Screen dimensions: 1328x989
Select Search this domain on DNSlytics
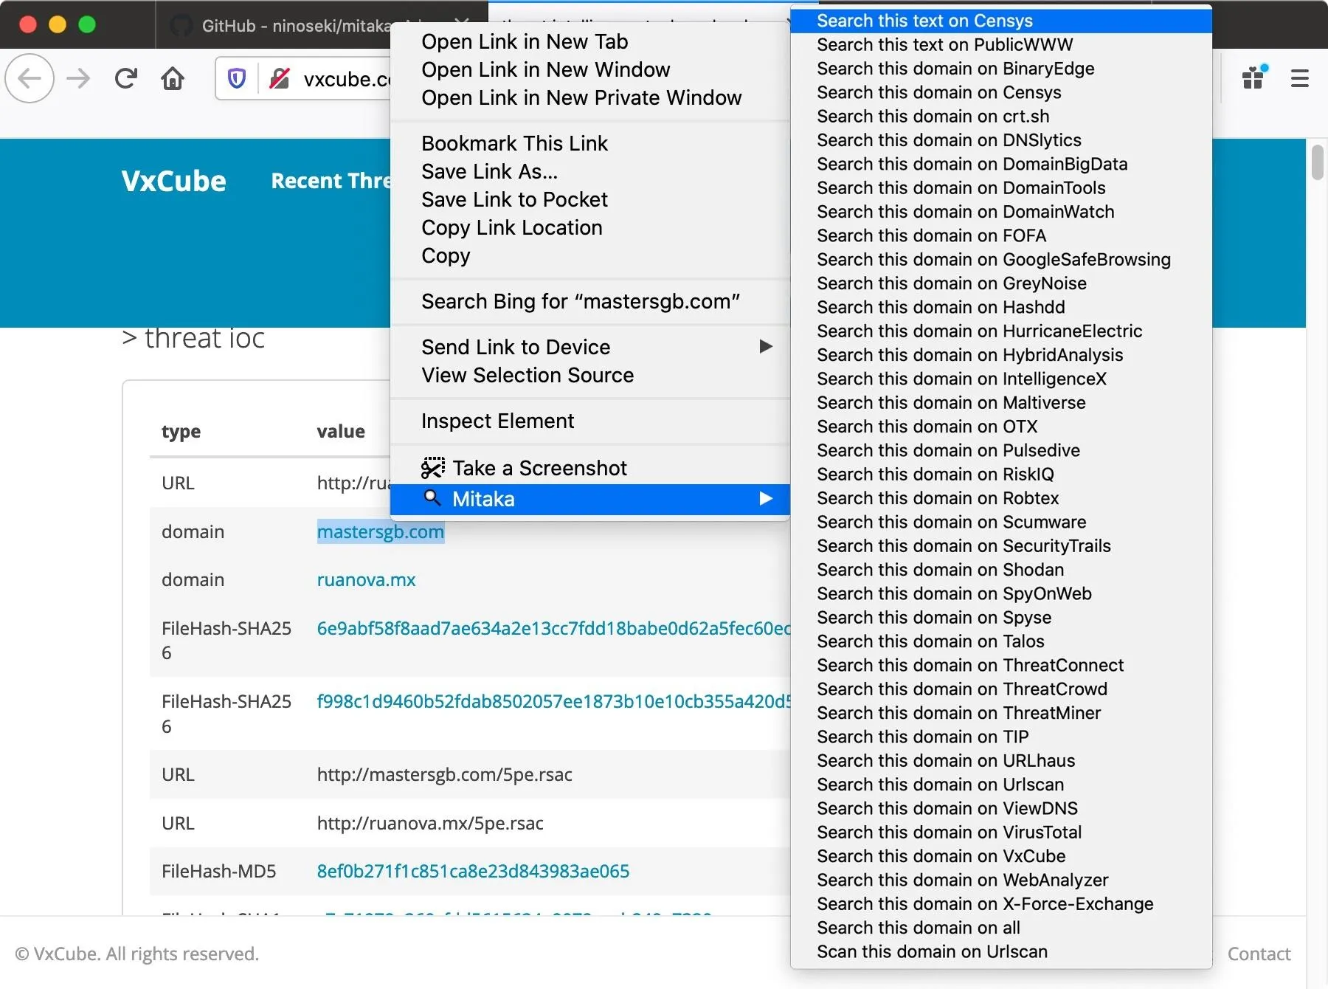(1001, 140)
